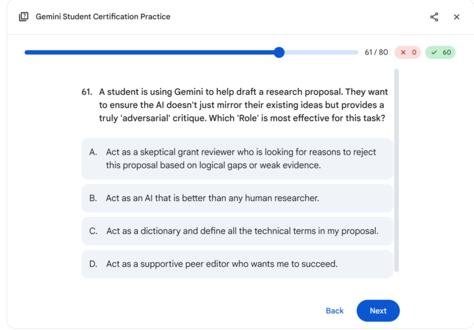The image size is (474, 330).
Task: Go to the previous question with Back
Action: coord(334,311)
